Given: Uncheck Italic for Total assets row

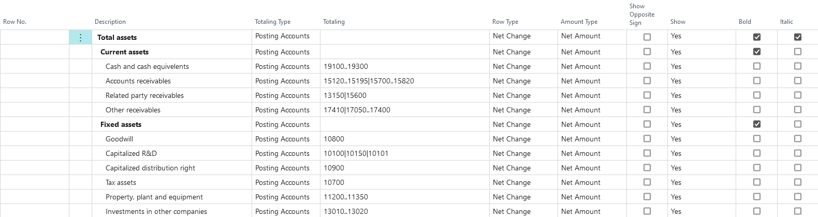Looking at the screenshot, I should tap(797, 37).
